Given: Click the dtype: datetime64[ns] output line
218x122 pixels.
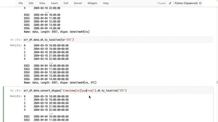Looking at the screenshot, I should [x=57, y=32].
